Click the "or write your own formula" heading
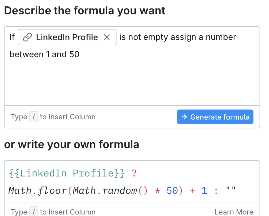Image resolution: width=269 pixels, height=216 pixels. [x=72, y=145]
